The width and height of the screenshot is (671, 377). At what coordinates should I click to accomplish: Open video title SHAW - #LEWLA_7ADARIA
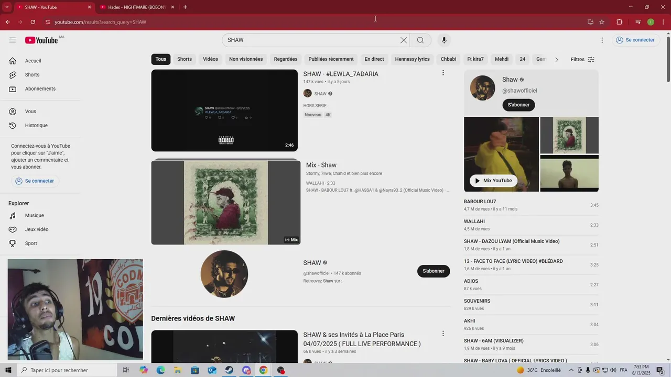(341, 74)
